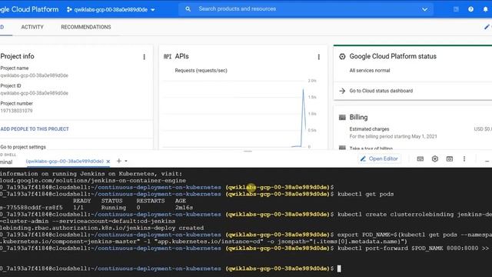
Task: Open Go to Cloud status dashboard link
Action: 381,91
